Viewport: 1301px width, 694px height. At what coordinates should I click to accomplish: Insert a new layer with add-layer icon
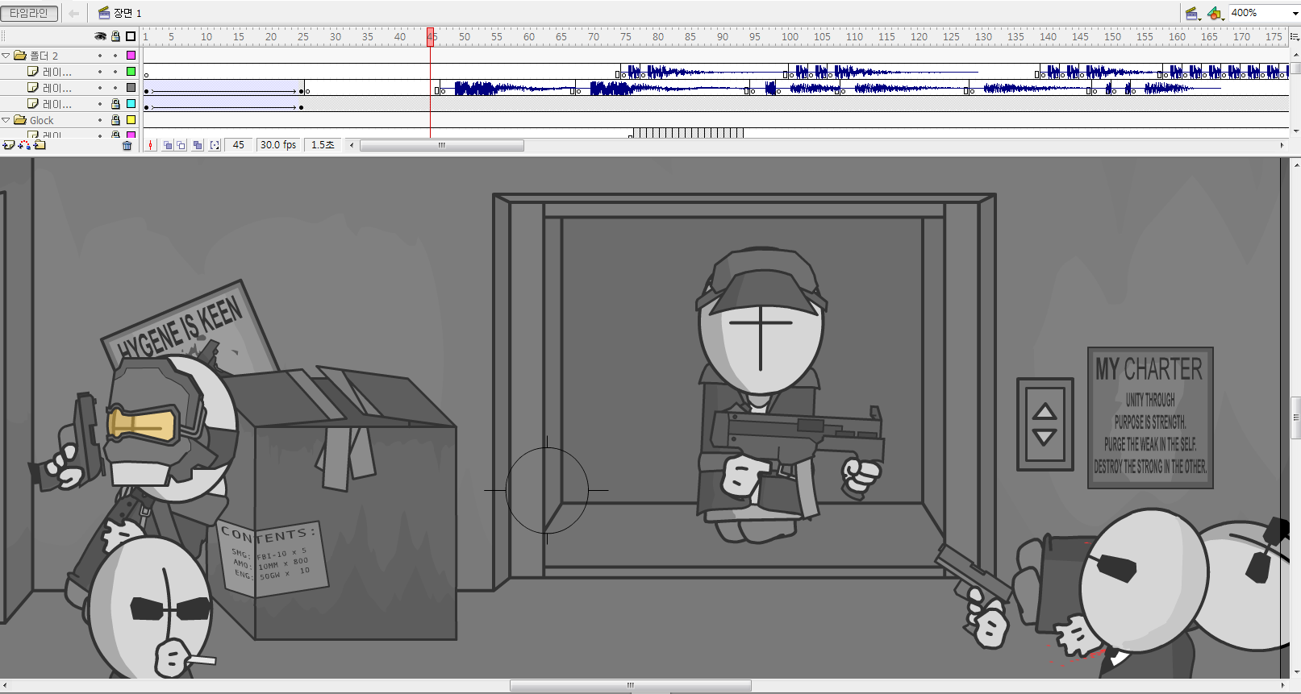8,145
